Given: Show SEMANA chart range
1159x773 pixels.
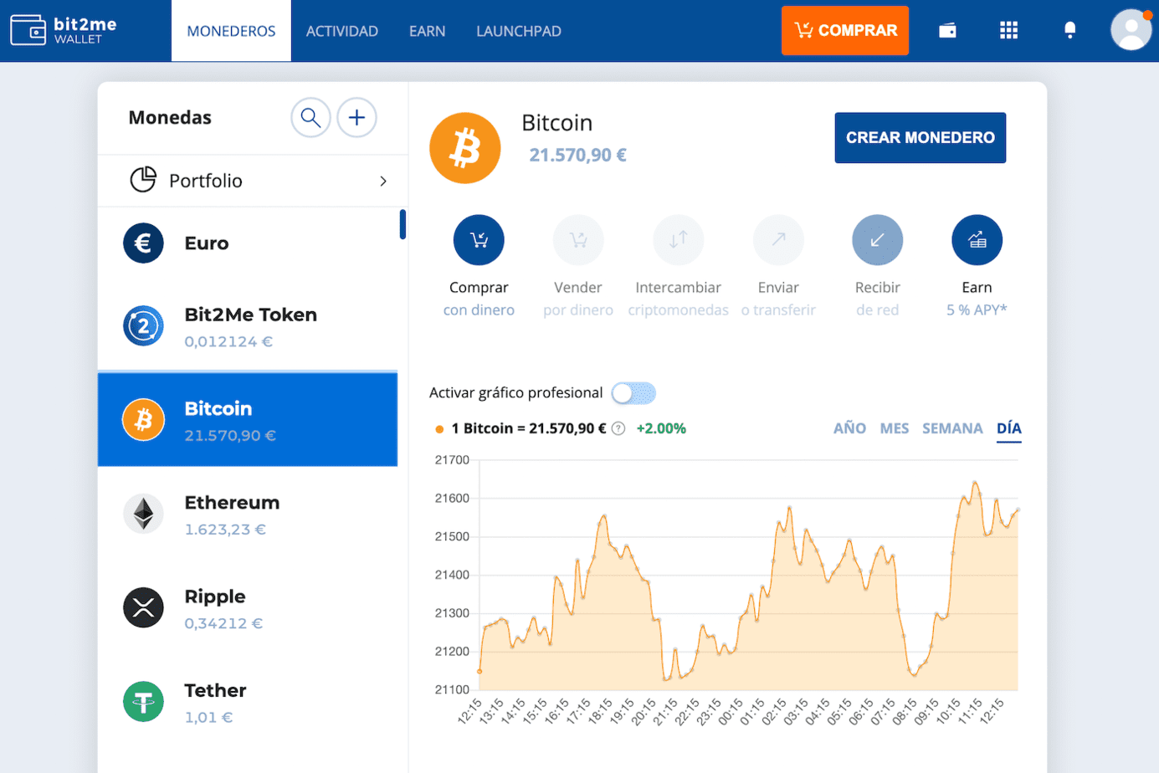Looking at the screenshot, I should (952, 428).
